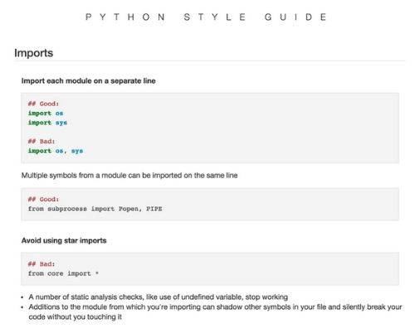This screenshot has width=415, height=333.
Task: Click the '## Bad:' comment in star import block
Action: point(41,264)
